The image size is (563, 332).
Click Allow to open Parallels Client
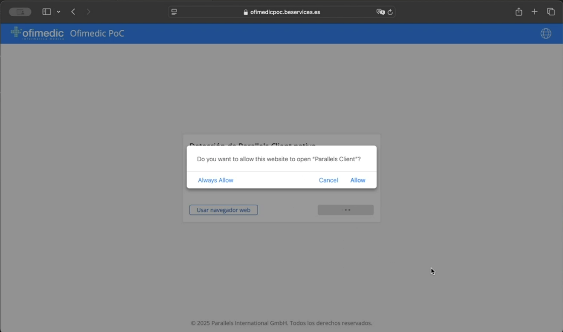pyautogui.click(x=358, y=180)
